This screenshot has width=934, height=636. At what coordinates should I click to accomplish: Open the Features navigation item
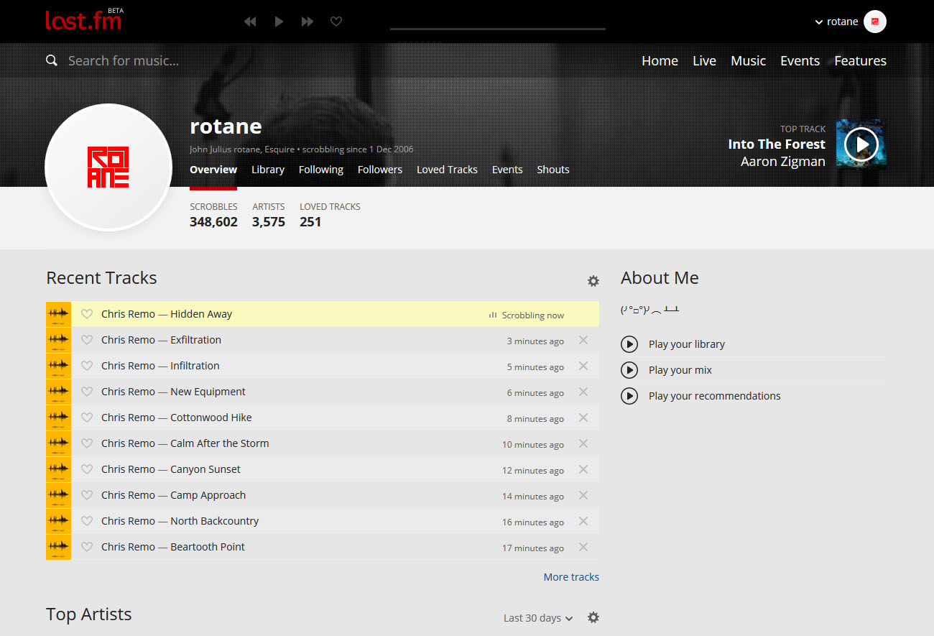coord(860,61)
